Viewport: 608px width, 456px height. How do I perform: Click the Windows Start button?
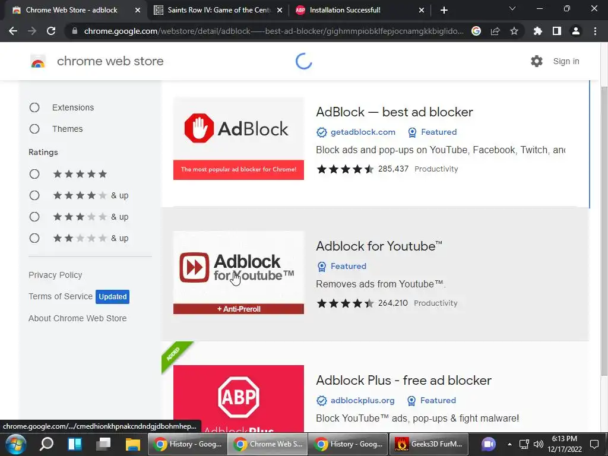pyautogui.click(x=15, y=444)
